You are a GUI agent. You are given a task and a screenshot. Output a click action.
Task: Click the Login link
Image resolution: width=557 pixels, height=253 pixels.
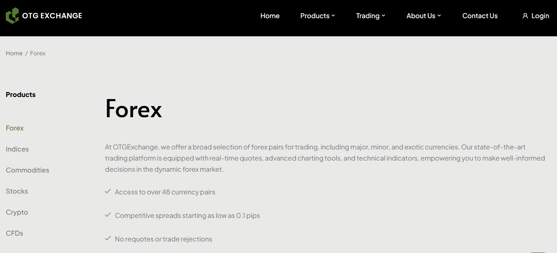[540, 16]
